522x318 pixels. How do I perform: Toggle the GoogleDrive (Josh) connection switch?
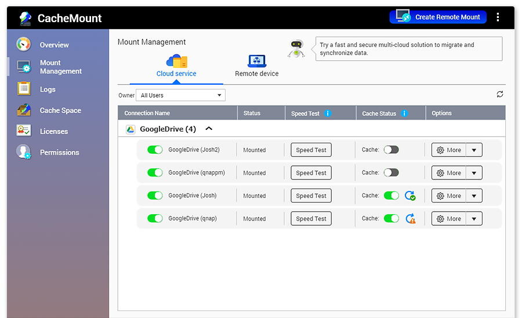[x=155, y=196]
